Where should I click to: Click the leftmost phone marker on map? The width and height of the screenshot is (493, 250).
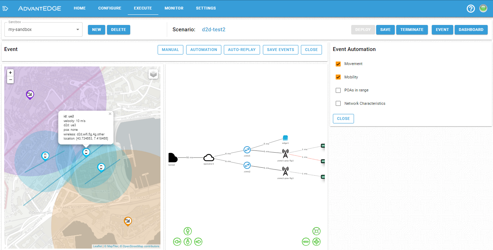[45, 156]
